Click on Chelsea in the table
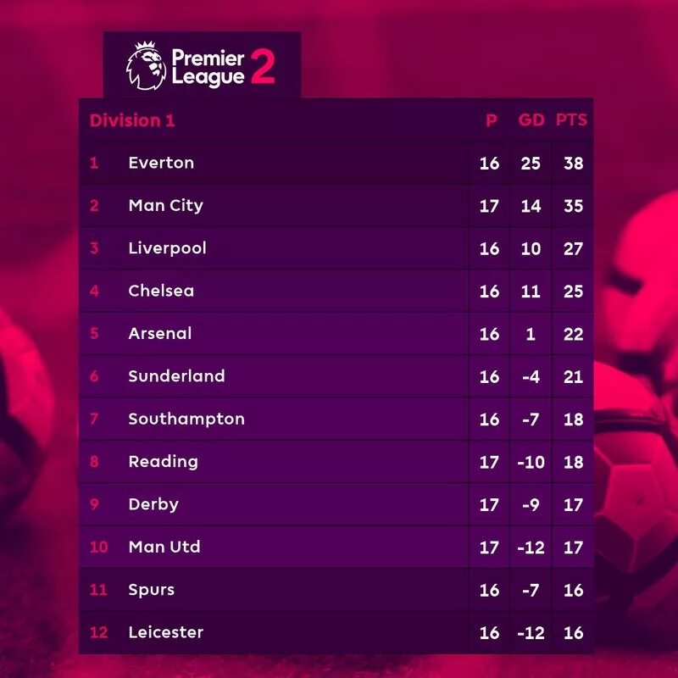 coord(161,291)
